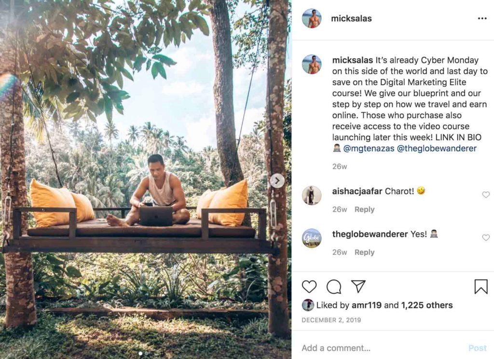
Task: Like the post with the heart icon
Action: 309,287
